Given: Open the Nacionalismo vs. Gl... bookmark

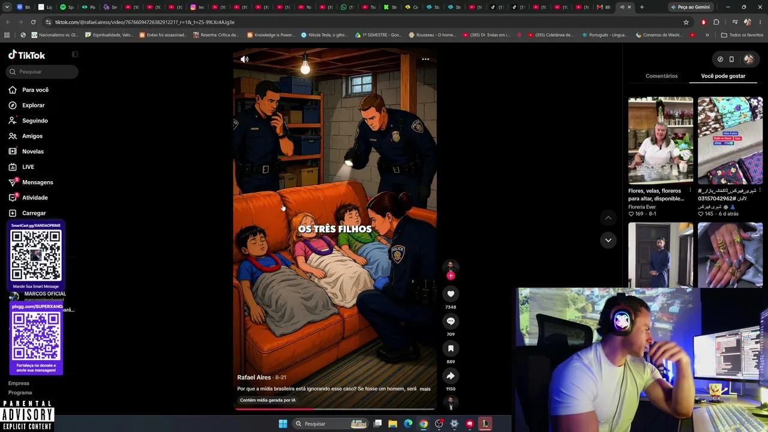Looking at the screenshot, I should tap(53, 35).
